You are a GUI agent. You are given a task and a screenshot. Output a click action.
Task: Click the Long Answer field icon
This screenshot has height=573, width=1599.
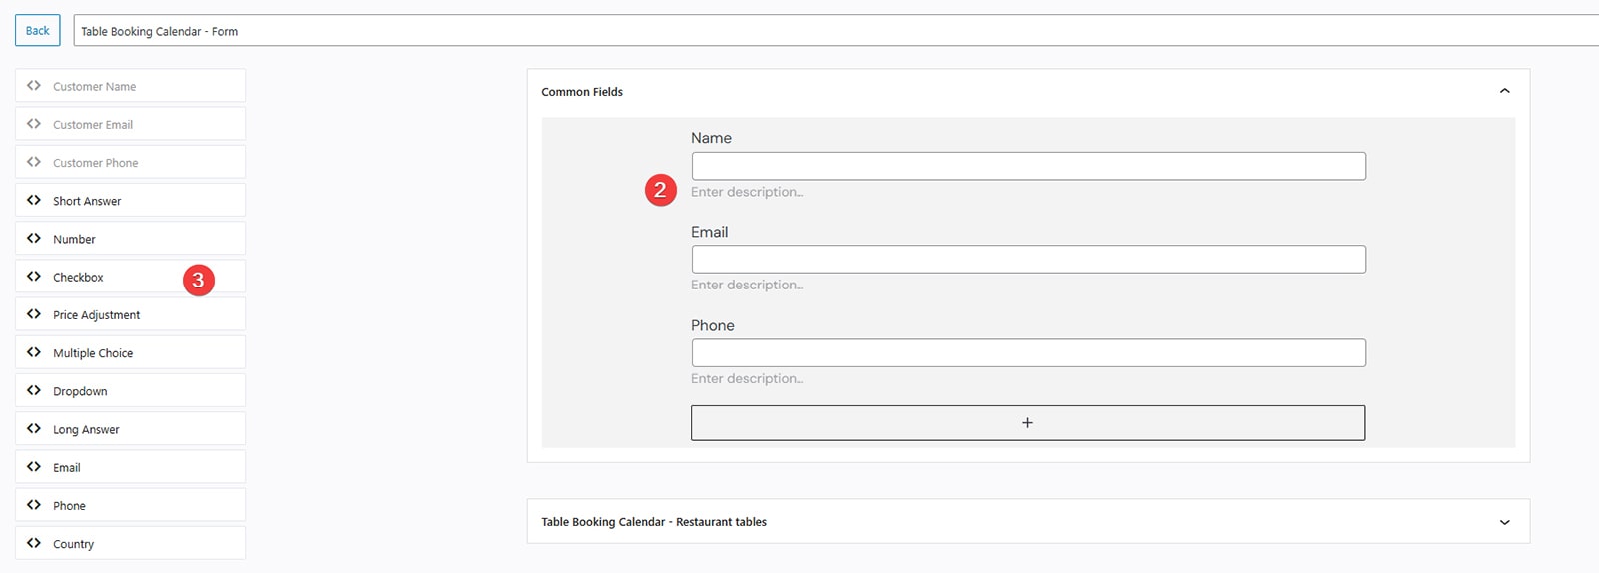pos(34,429)
